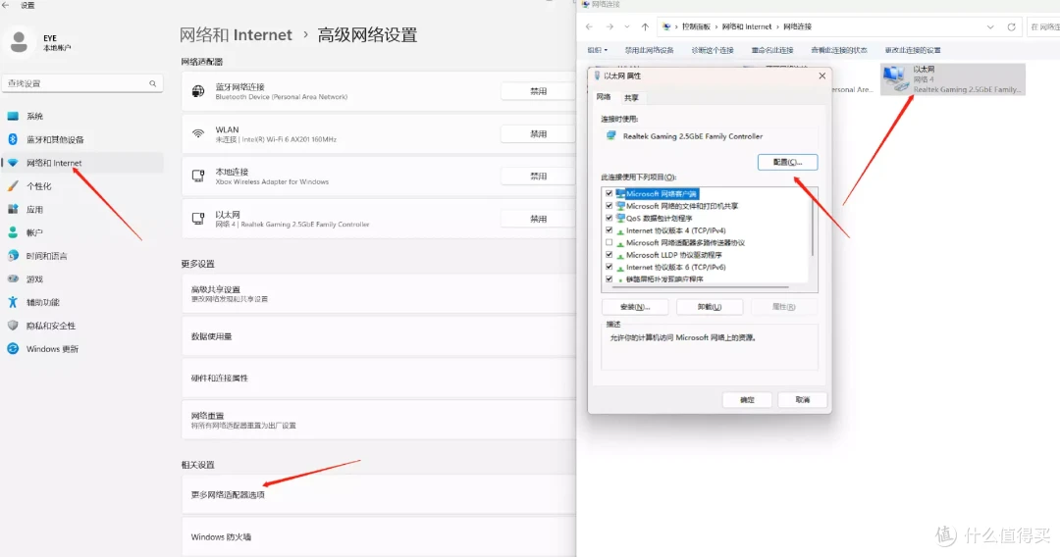Expand the chevron after 控制面板 in address bar
The width and height of the screenshot is (1060, 557).
(x=715, y=27)
